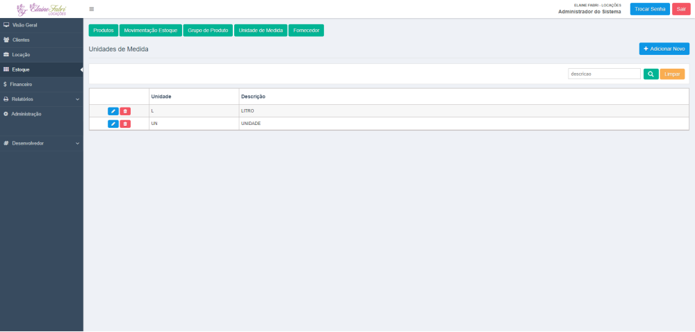This screenshot has height=332, width=695.
Task: Open Visão Geral in sidebar
Action: [42, 25]
